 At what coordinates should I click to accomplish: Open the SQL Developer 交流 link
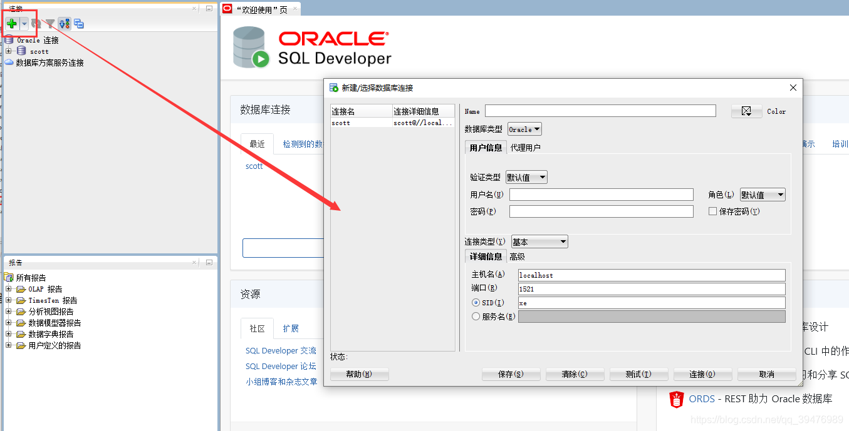coord(281,351)
